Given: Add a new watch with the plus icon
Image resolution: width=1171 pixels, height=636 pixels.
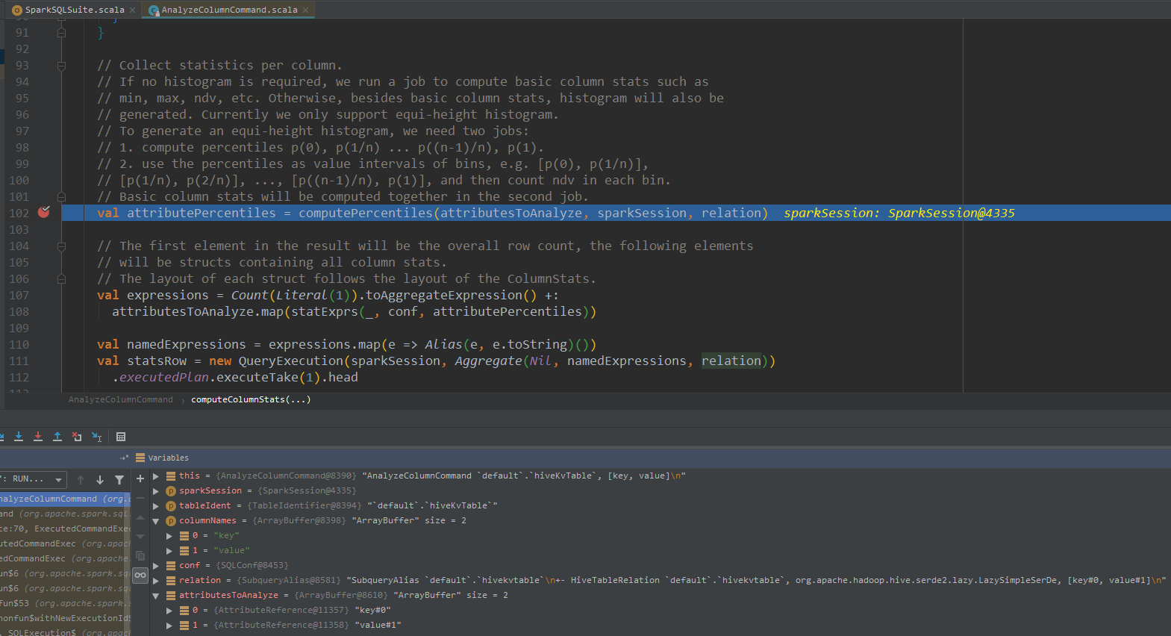Looking at the screenshot, I should pyautogui.click(x=140, y=478).
